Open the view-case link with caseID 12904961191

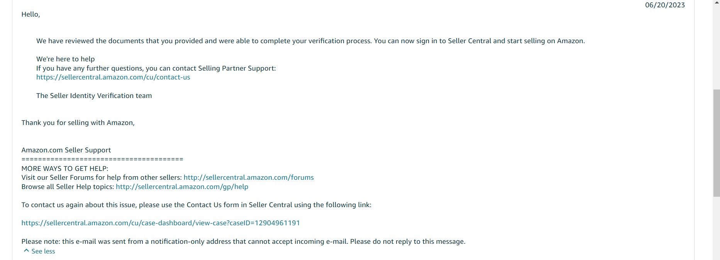[x=161, y=223]
